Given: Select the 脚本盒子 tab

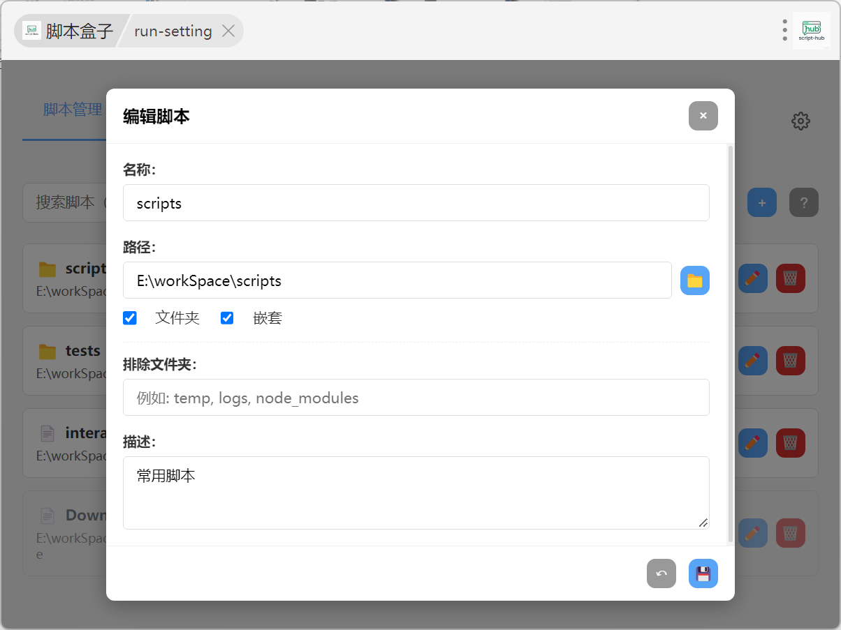Looking at the screenshot, I should pos(68,31).
